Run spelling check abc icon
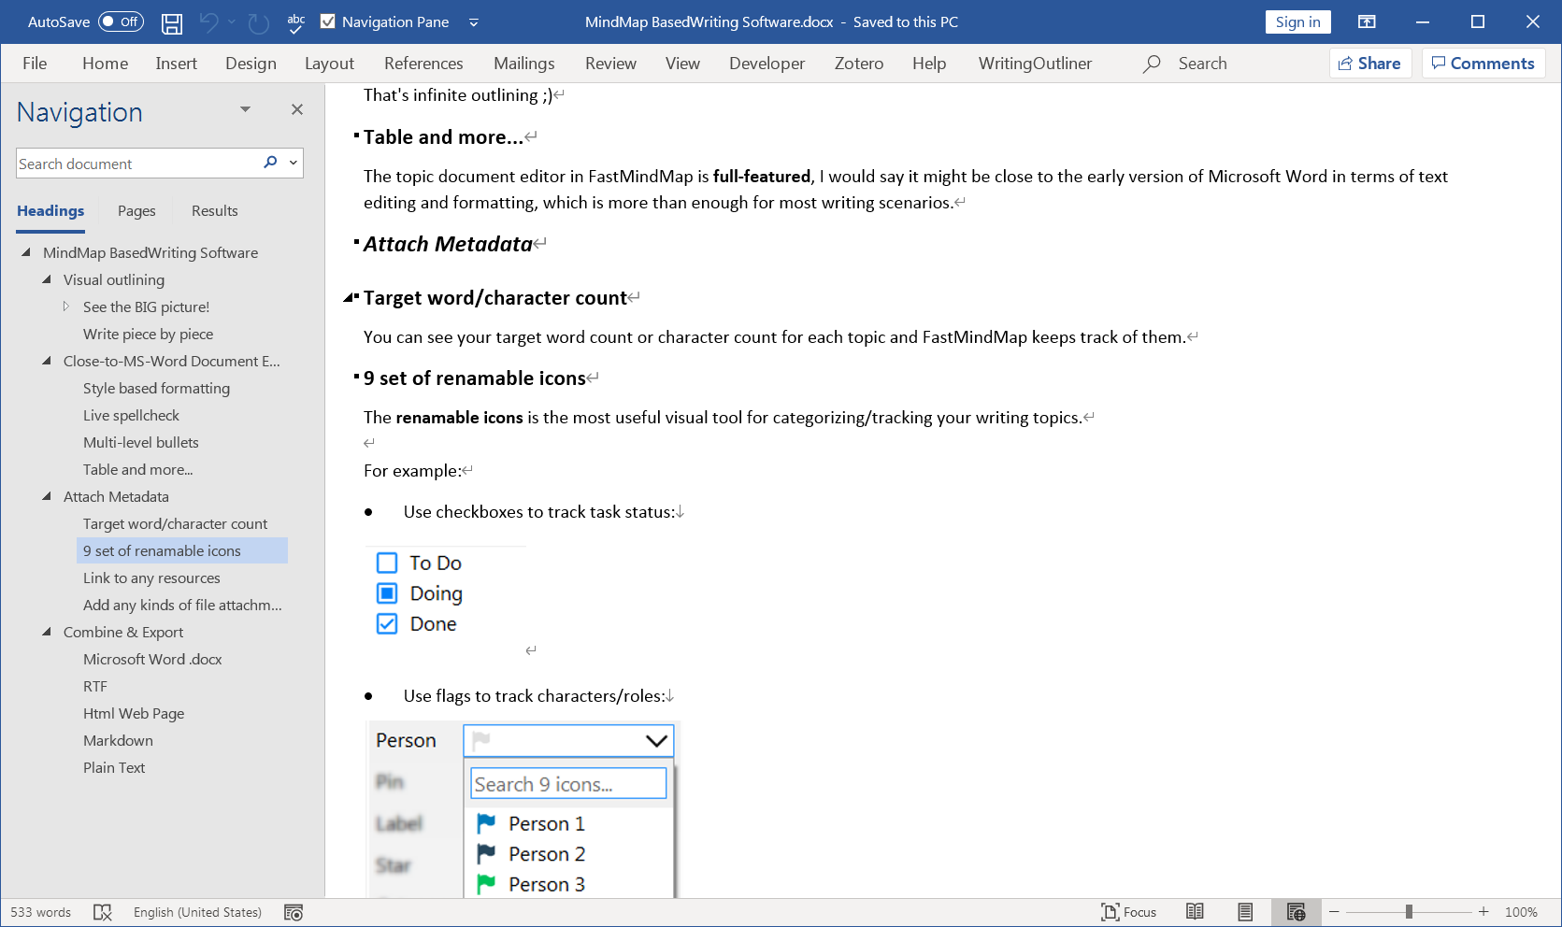The width and height of the screenshot is (1562, 927). [296, 22]
